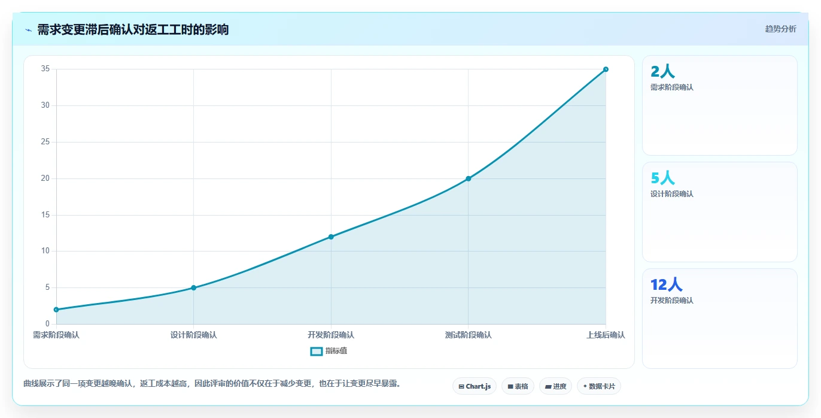Click the 需求阶段确认 x-axis label
This screenshot has width=821, height=418.
point(56,335)
